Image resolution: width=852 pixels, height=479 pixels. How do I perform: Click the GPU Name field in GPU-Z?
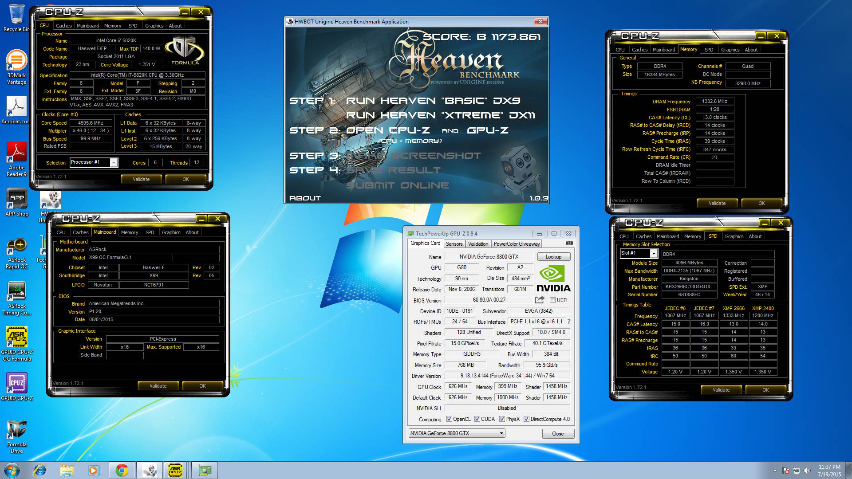(x=489, y=257)
